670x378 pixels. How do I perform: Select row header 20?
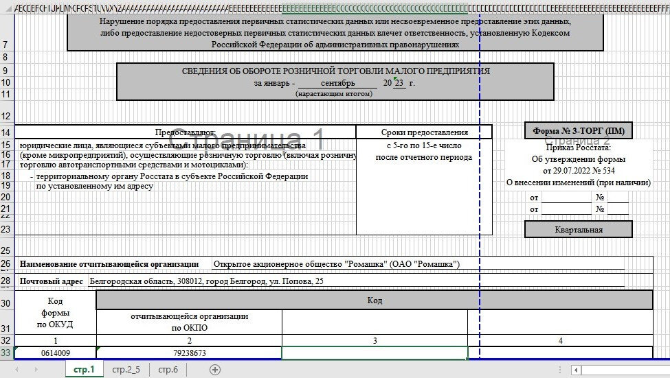(5, 197)
